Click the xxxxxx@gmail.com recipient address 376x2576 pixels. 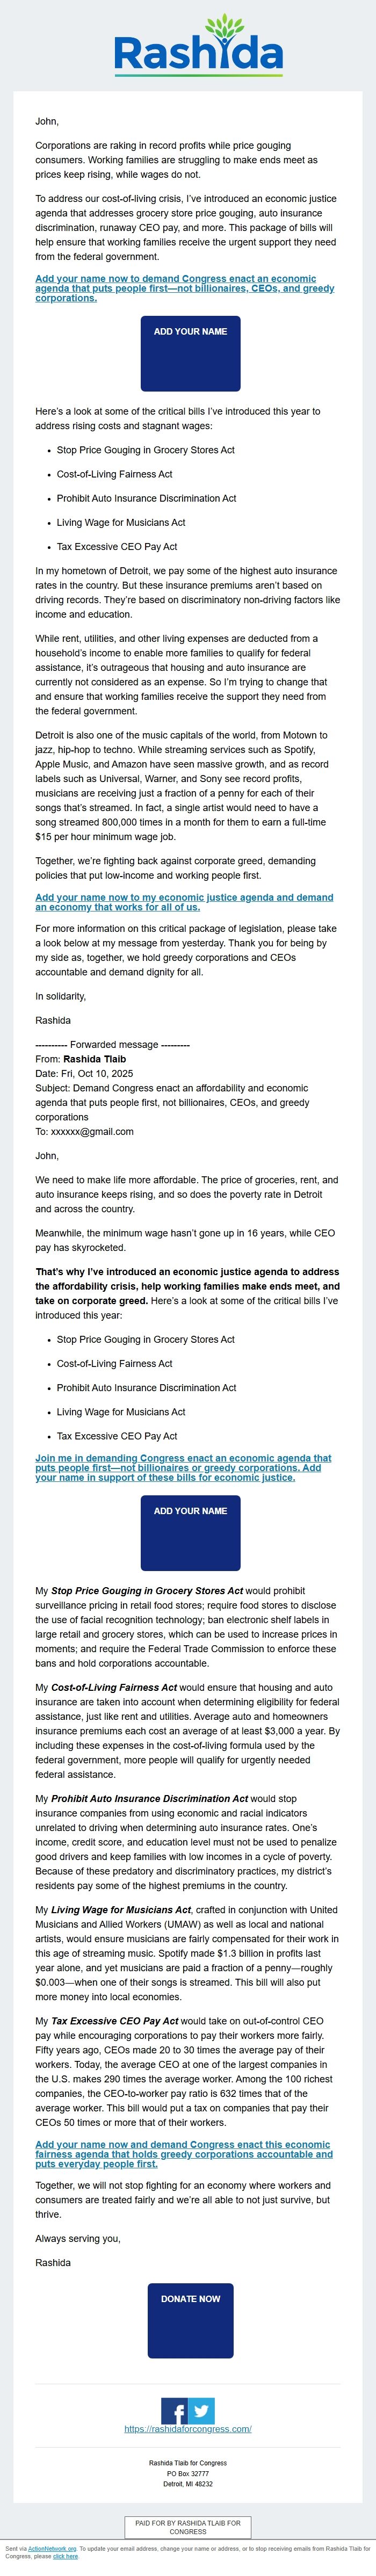pos(92,1132)
